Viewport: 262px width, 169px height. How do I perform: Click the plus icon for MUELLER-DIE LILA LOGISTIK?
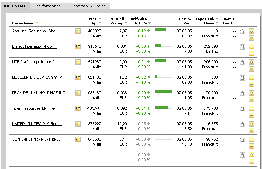coord(251,78)
